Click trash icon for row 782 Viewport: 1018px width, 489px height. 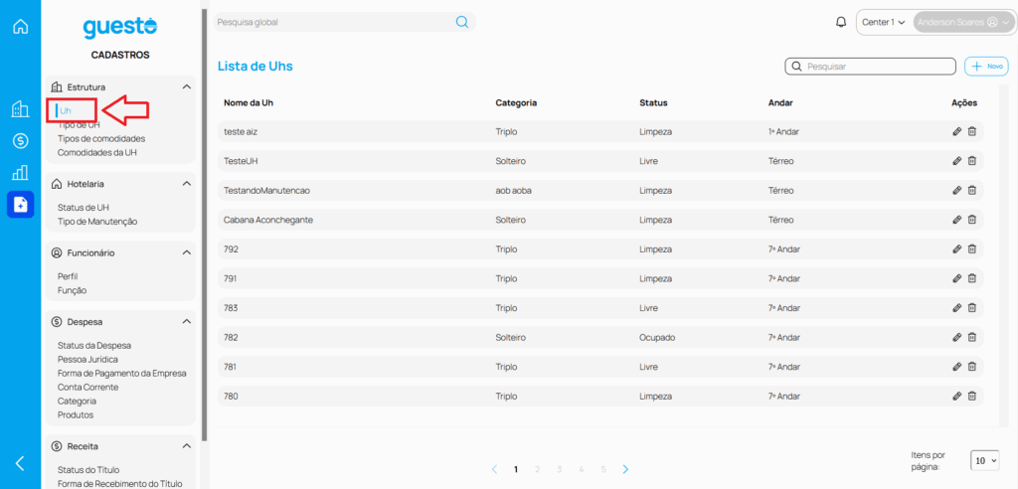972,337
